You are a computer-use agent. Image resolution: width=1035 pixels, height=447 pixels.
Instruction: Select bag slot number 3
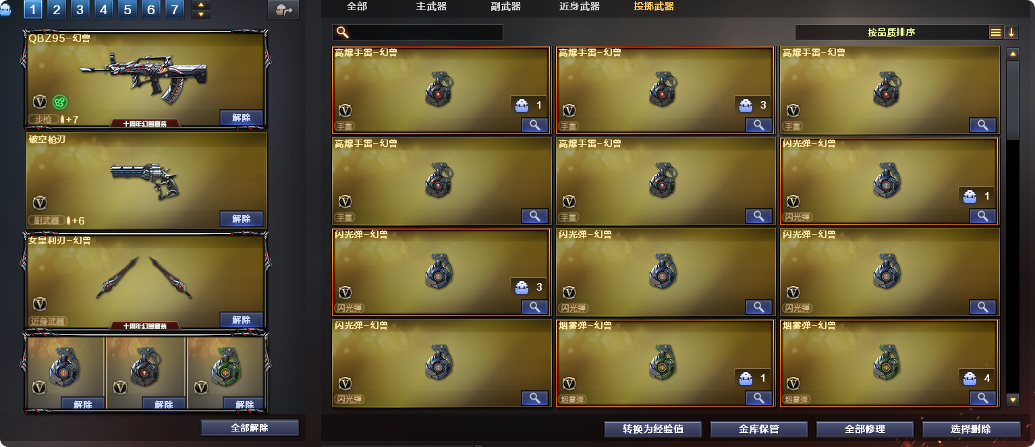80,9
